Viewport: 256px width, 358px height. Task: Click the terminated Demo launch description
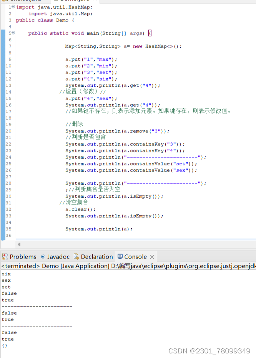point(128,266)
